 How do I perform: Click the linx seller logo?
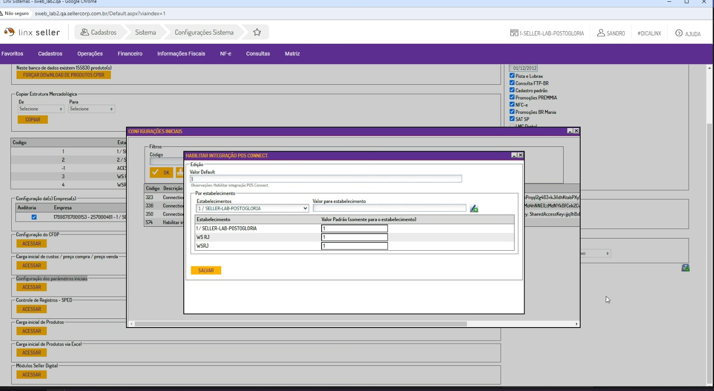pos(32,32)
